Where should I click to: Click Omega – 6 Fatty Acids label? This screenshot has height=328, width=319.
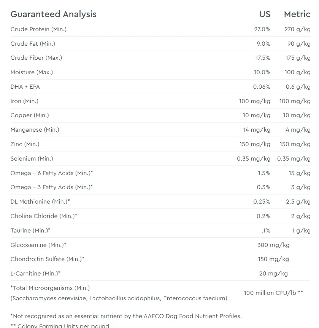click(x=52, y=173)
